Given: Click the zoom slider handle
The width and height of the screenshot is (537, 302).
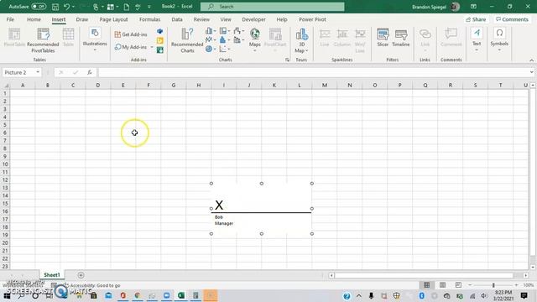Looking at the screenshot, I should 493,285.
